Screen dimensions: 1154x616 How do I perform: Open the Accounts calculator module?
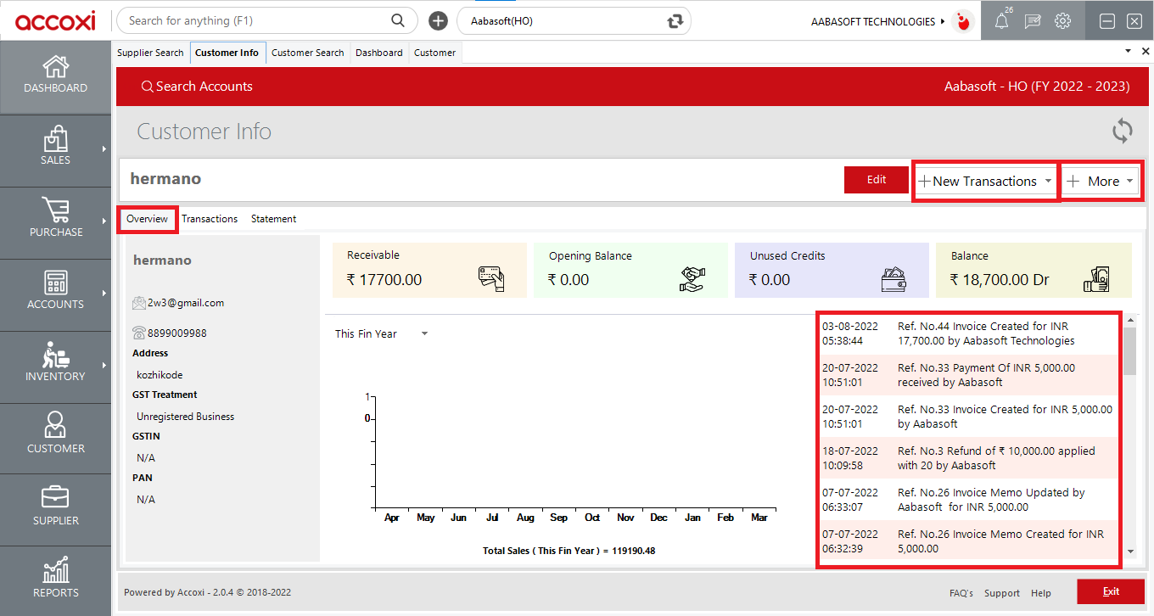(x=55, y=290)
